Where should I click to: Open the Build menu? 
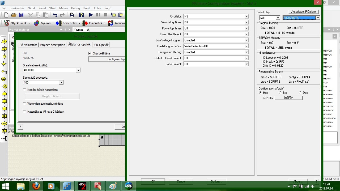[x=87, y=8]
